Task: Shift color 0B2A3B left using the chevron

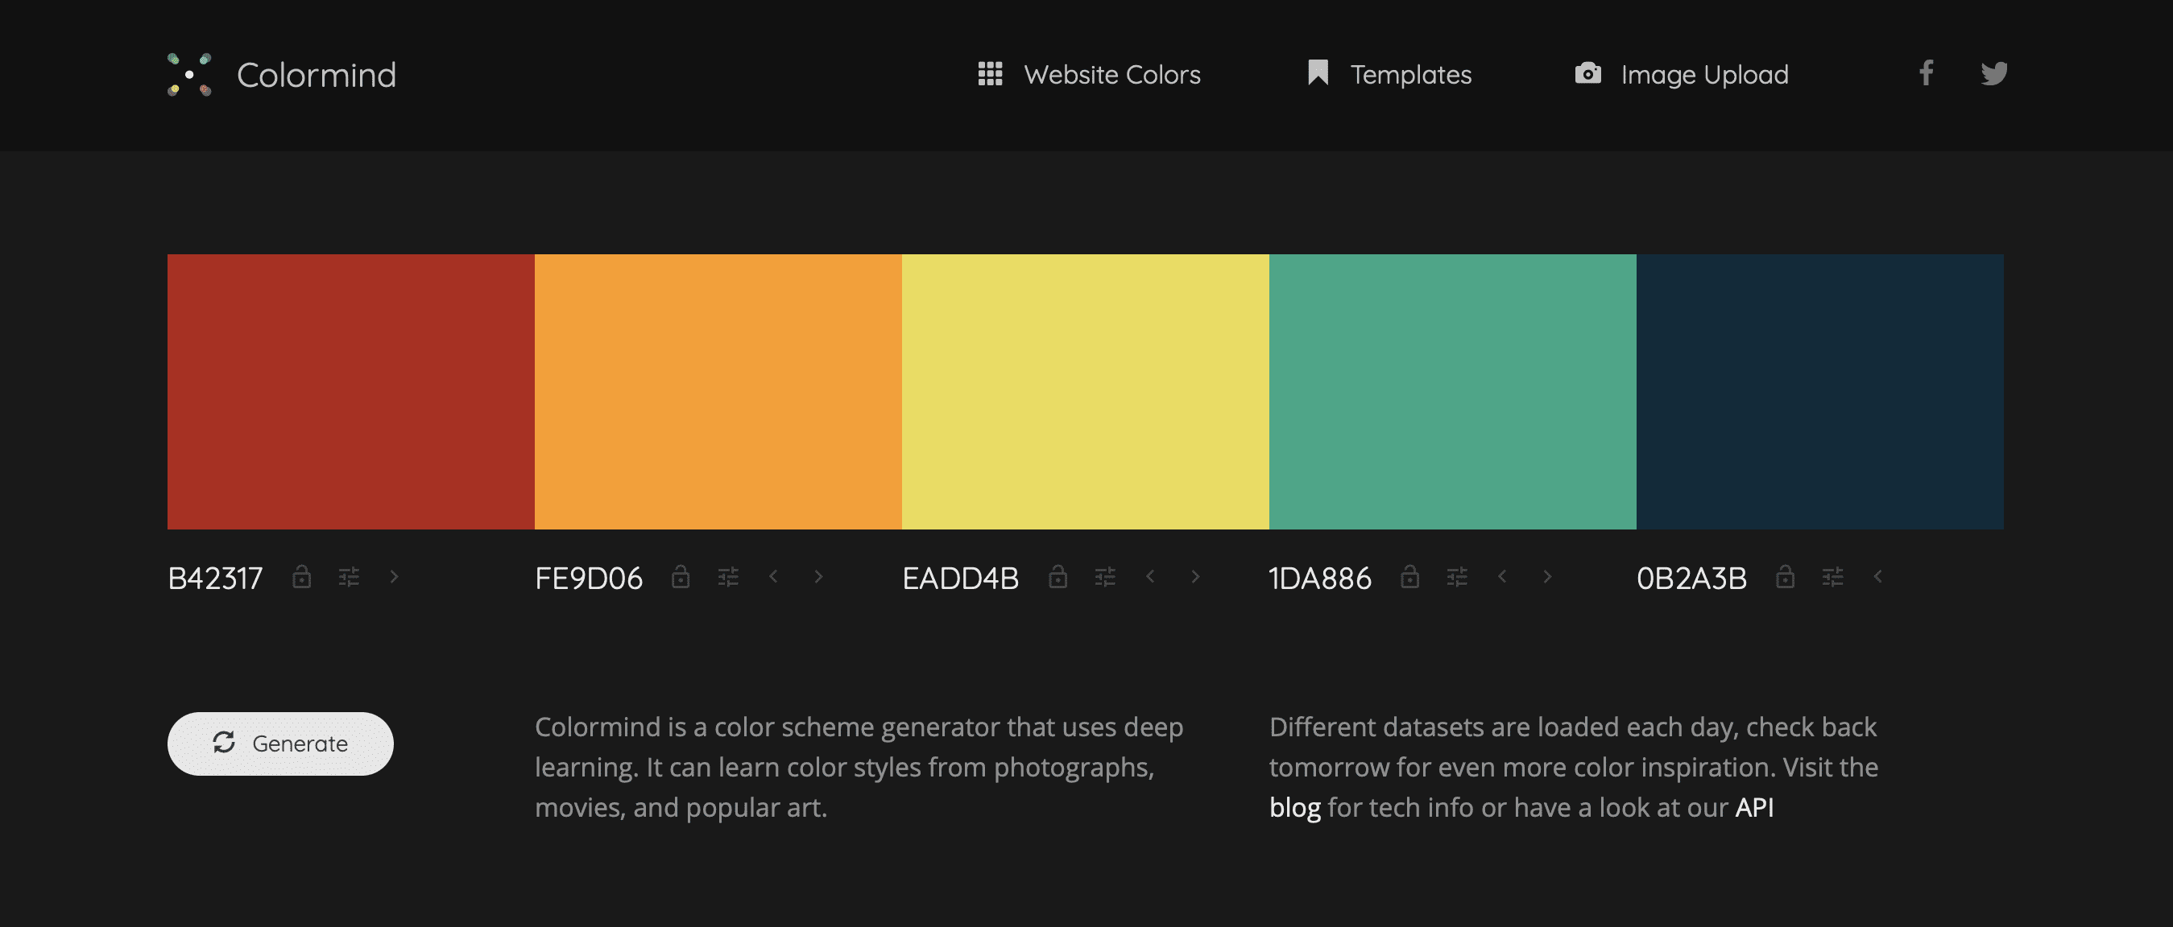Action: tap(1877, 577)
